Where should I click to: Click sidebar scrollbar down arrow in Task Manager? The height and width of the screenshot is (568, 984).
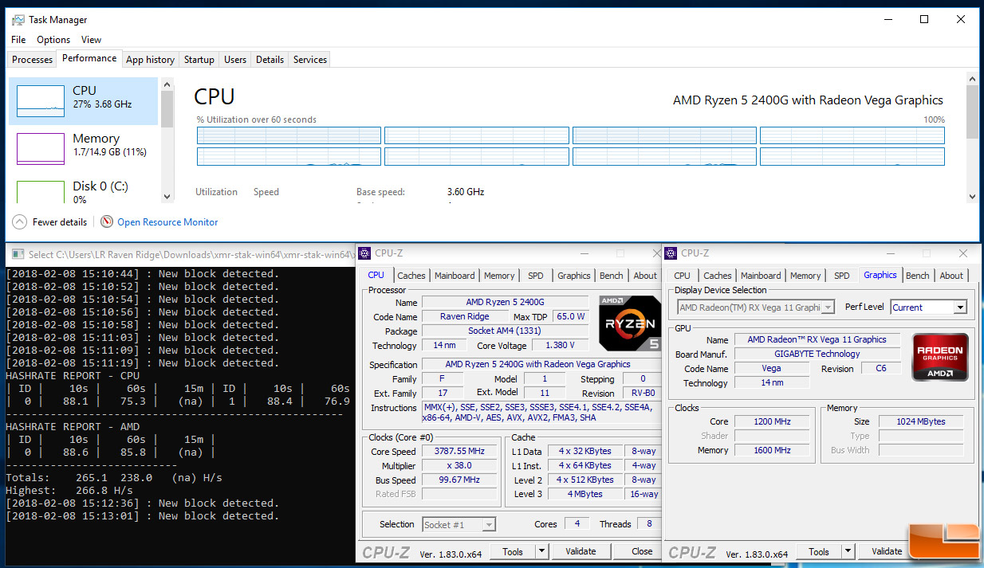(167, 196)
